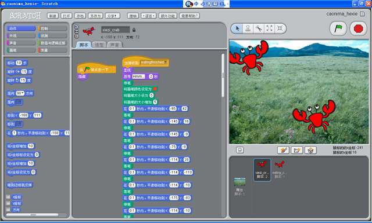
Task: Set rotation style to no rotation
Action: 77,36
